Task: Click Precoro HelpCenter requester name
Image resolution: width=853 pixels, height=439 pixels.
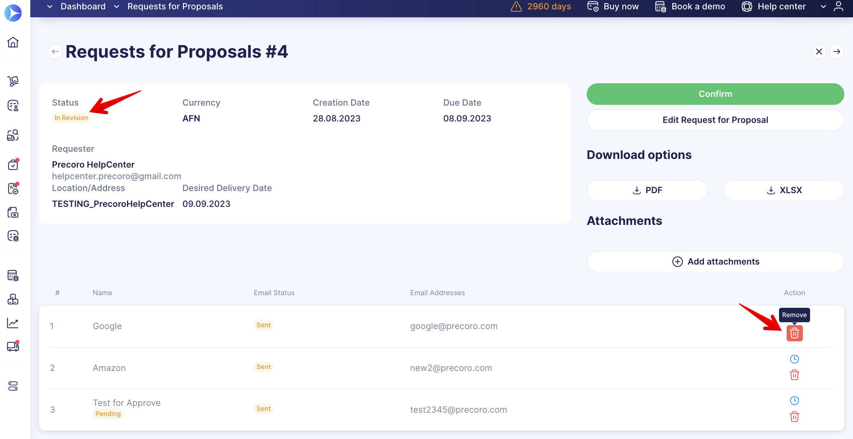Action: tap(93, 165)
